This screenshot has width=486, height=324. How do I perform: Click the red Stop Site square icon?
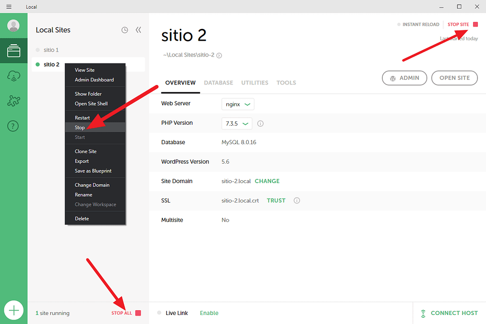click(476, 24)
